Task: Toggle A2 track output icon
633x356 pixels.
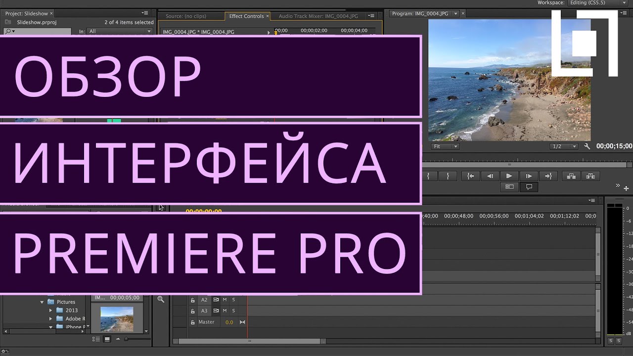Action: (216, 300)
